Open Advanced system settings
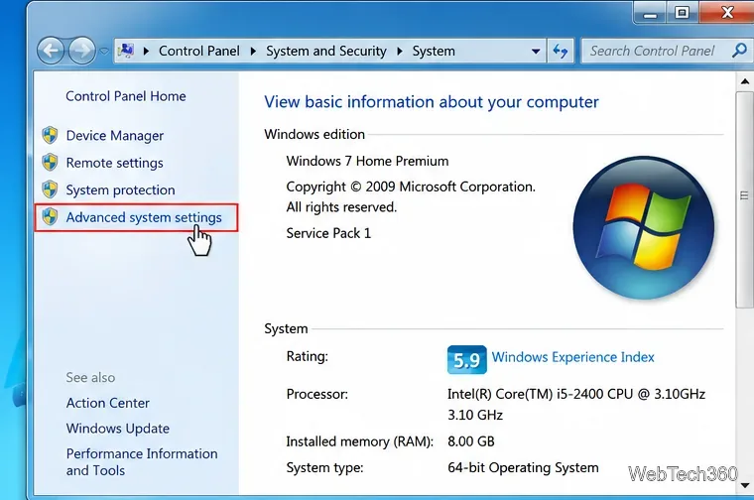This screenshot has height=500, width=754. [x=144, y=217]
